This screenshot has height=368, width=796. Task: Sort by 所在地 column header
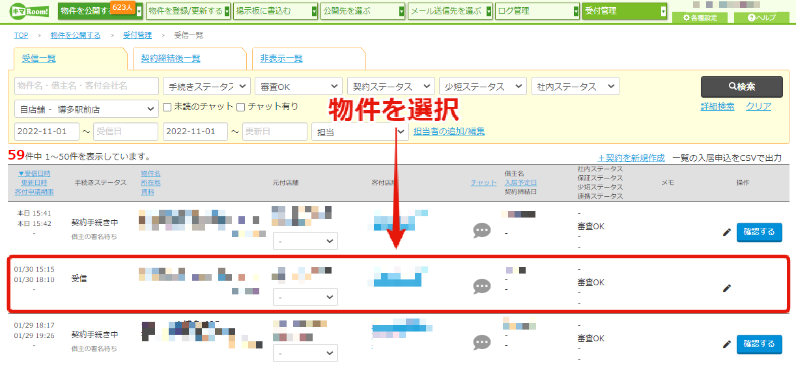click(x=150, y=183)
